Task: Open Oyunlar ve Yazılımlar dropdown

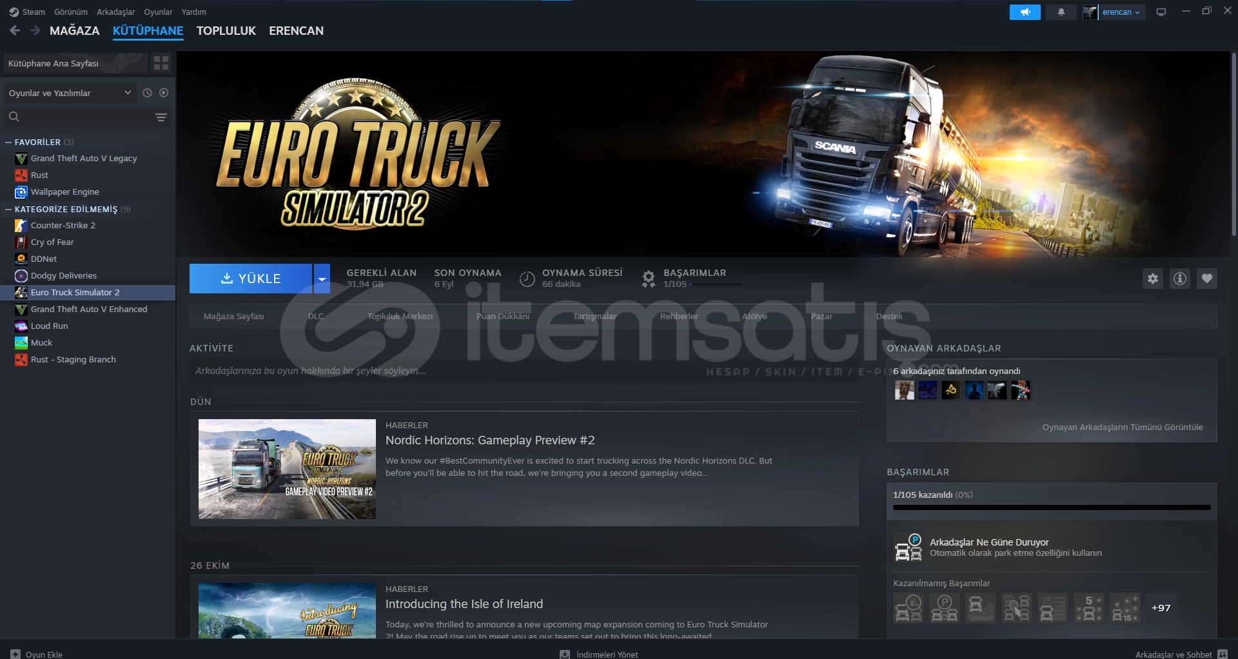Action: [x=70, y=93]
